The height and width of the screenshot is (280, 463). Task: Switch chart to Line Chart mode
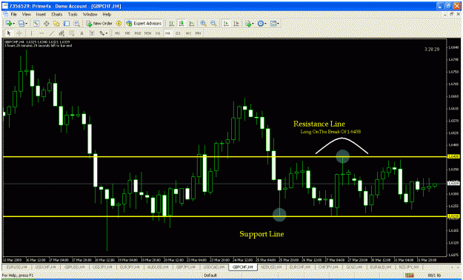192,24
